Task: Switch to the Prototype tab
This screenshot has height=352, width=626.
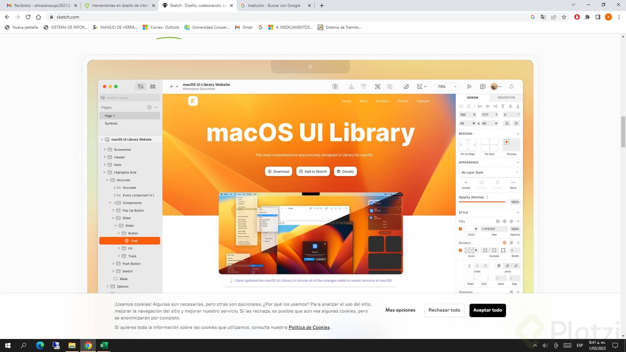Action: 506,97
